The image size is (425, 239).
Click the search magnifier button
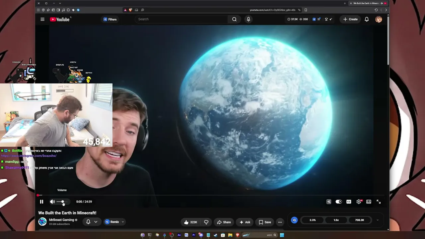[x=234, y=19]
